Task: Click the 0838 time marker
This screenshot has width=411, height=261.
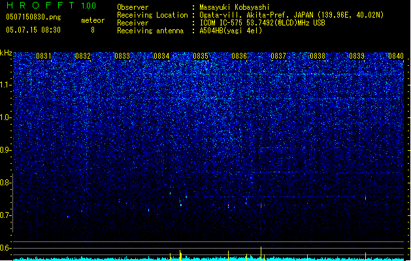Action: click(x=318, y=56)
